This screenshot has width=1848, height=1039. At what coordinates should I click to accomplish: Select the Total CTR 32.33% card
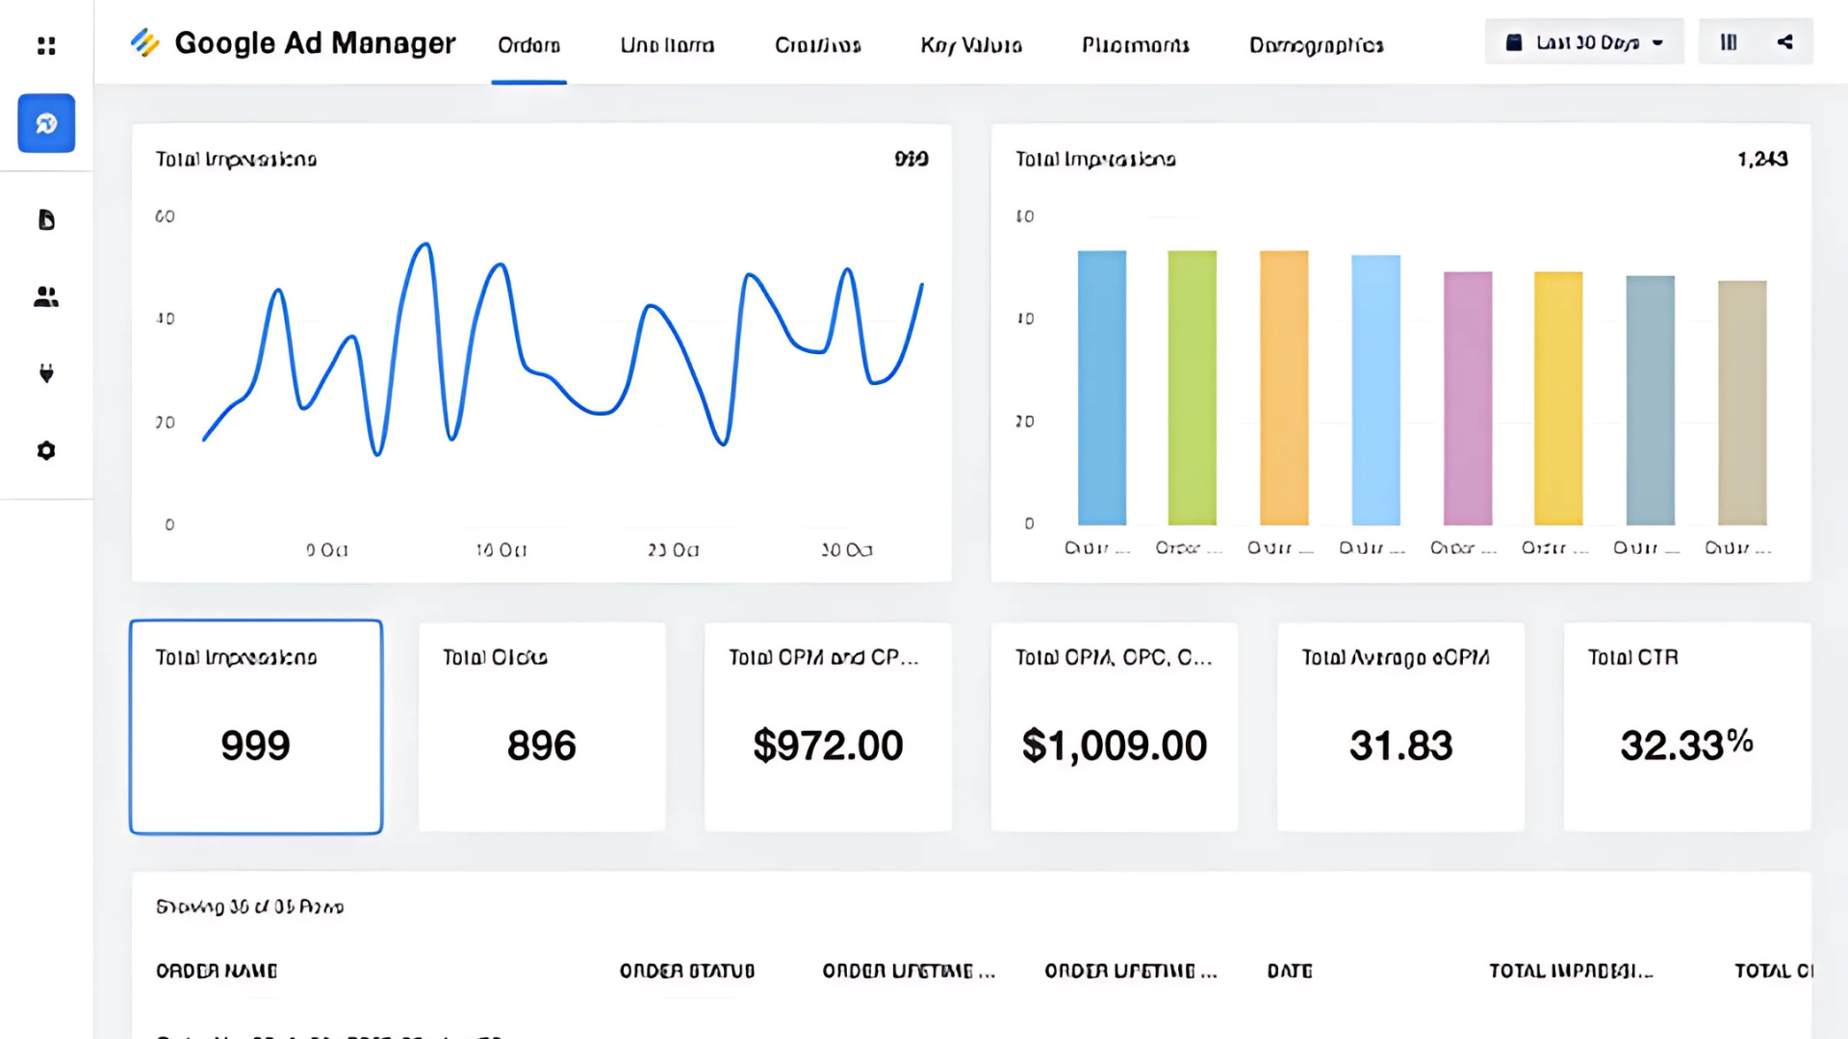click(x=1687, y=727)
